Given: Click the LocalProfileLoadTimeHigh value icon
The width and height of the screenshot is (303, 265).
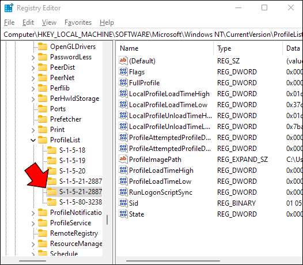Looking at the screenshot, I should tap(123, 93).
